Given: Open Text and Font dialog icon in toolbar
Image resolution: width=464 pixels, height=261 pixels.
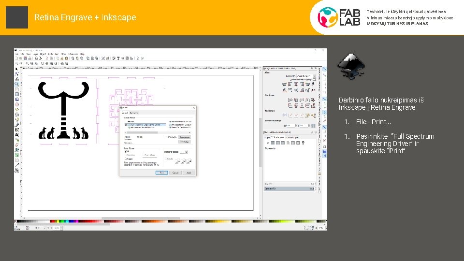Looking at the screenshot, I should 118,58.
